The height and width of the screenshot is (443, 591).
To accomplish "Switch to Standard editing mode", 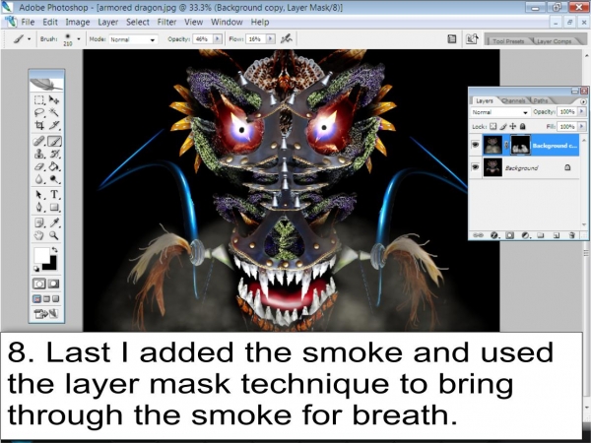I will [39, 284].
